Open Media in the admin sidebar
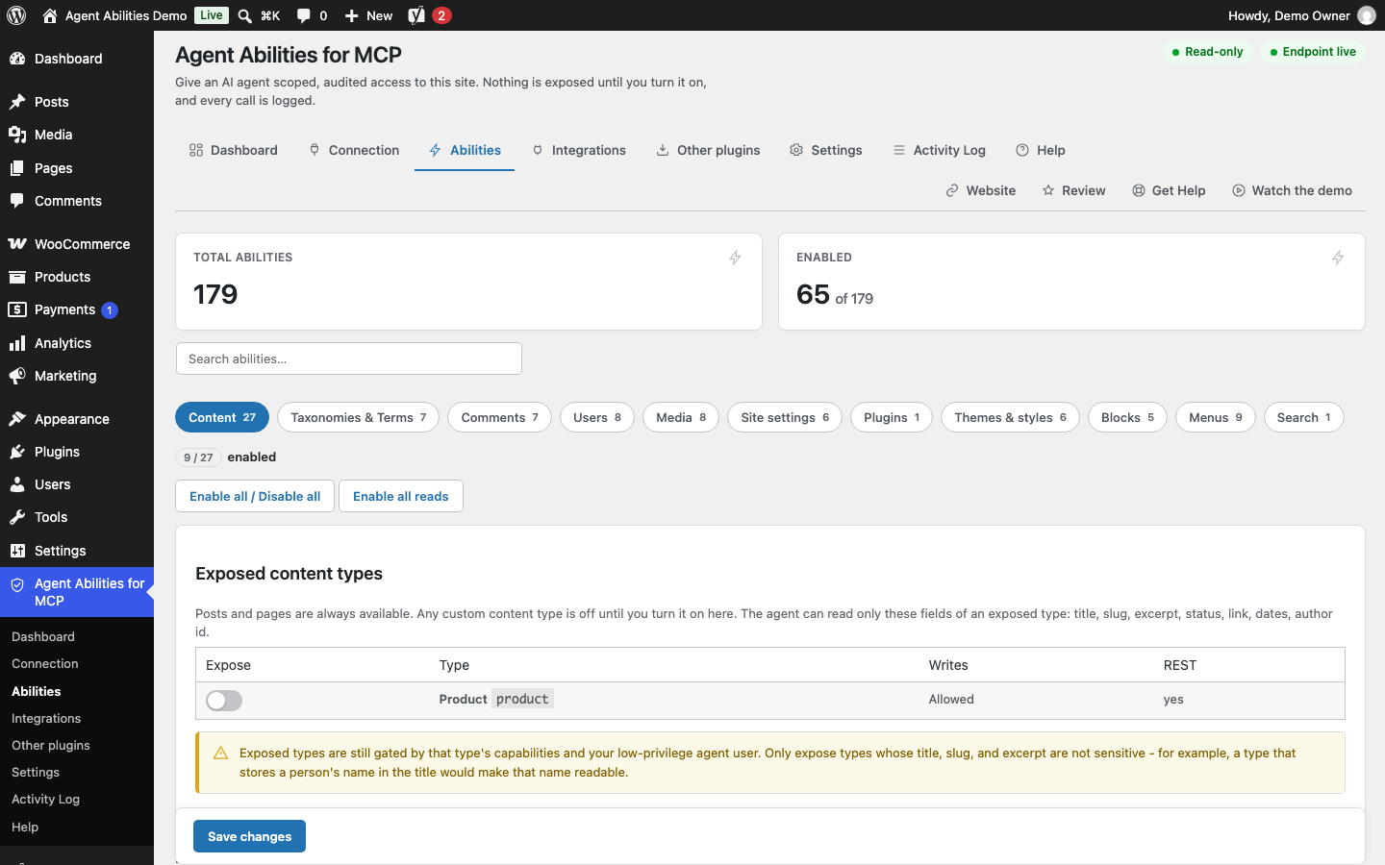Viewport: 1385px width, 865px height. (77, 135)
